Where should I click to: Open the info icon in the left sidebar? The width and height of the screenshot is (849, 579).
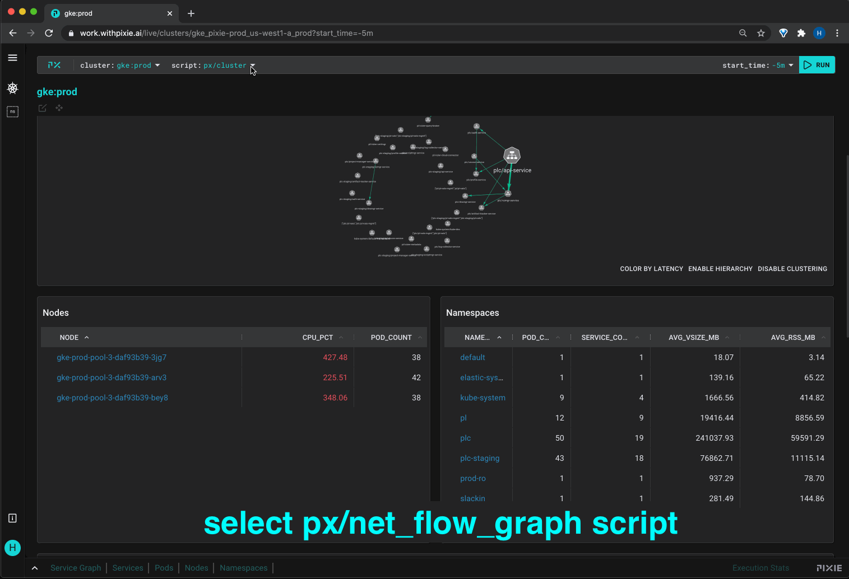12,518
